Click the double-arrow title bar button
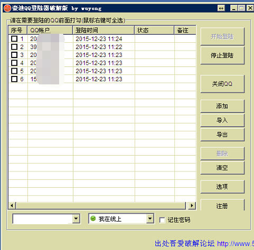Screen dimensions: 254x250 221,8
